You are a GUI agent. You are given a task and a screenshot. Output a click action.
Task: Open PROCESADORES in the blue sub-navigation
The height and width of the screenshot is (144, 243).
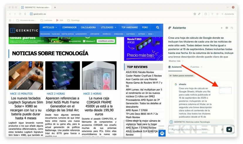[45, 34]
